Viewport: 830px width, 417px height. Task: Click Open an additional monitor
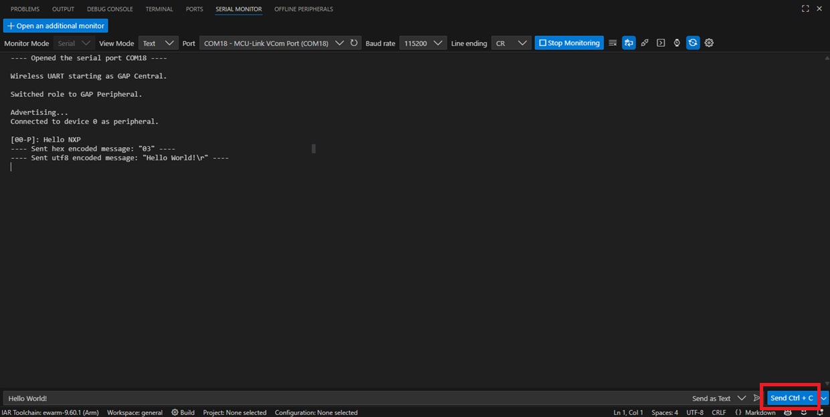coord(56,25)
